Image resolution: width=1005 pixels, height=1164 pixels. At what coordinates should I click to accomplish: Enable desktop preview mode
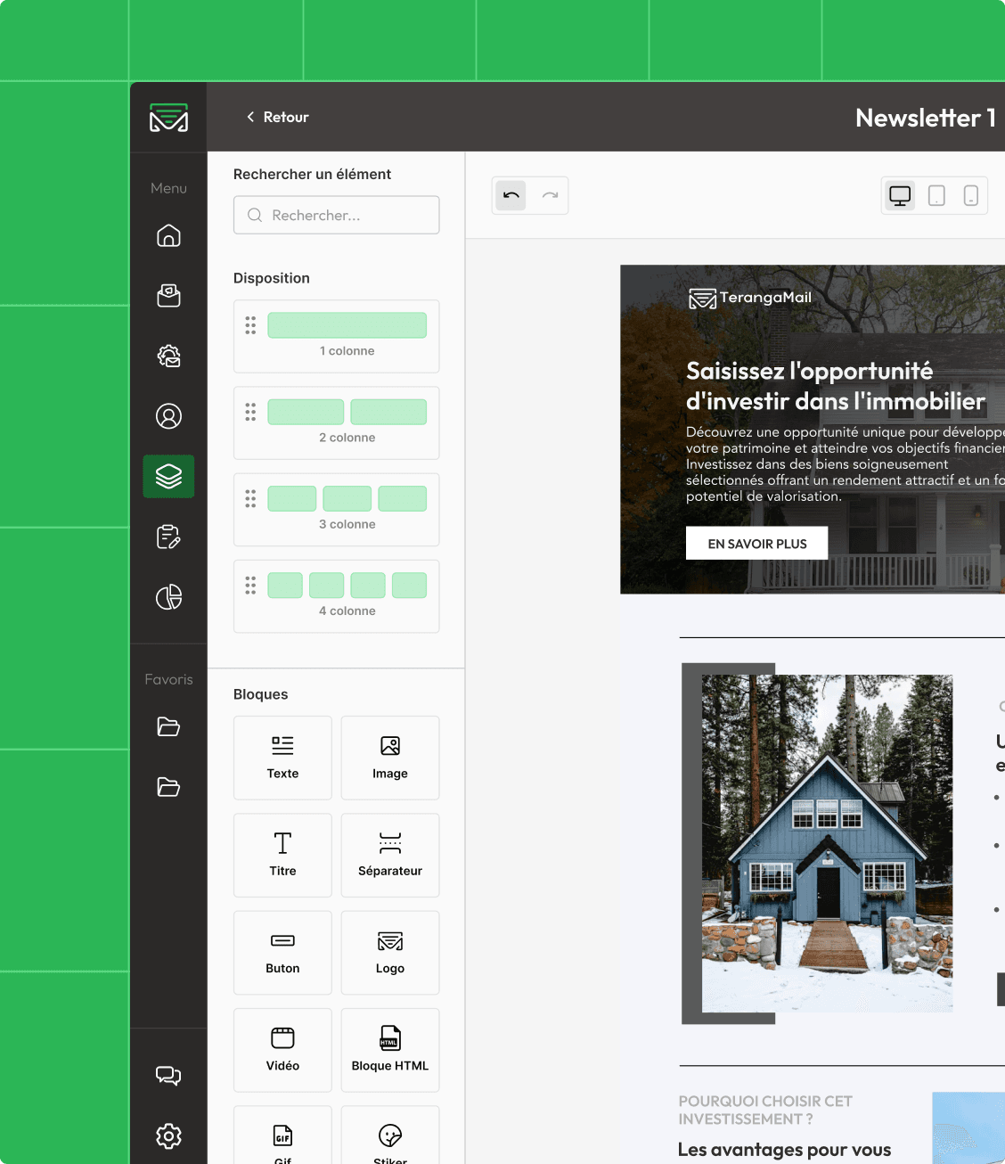point(899,195)
